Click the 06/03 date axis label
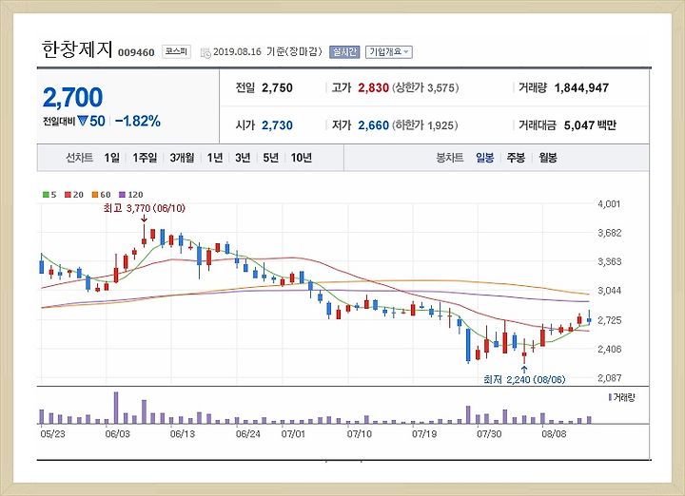Viewport: 685px width, 496px height. pos(118,434)
